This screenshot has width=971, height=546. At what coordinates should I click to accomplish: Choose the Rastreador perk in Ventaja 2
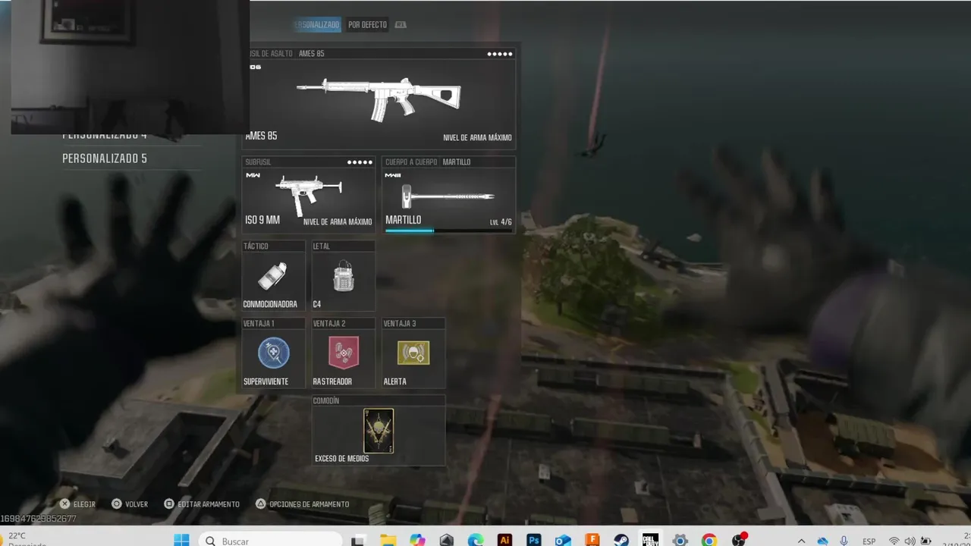[x=343, y=353]
